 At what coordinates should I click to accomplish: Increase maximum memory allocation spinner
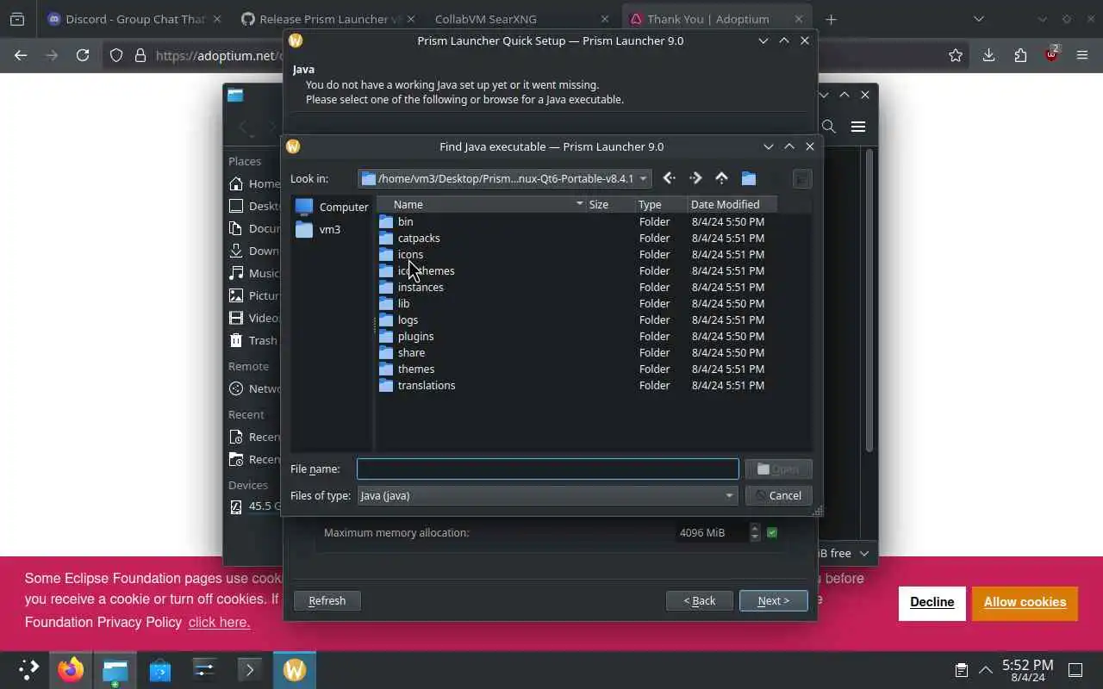coord(755,528)
